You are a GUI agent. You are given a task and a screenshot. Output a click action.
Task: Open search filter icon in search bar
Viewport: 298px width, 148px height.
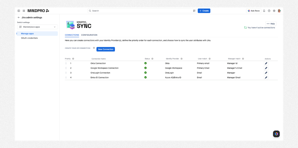pyautogui.click(x=194, y=11)
